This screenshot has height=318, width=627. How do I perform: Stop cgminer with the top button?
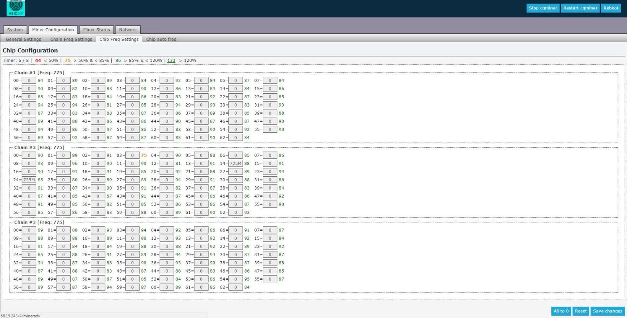[543, 8]
